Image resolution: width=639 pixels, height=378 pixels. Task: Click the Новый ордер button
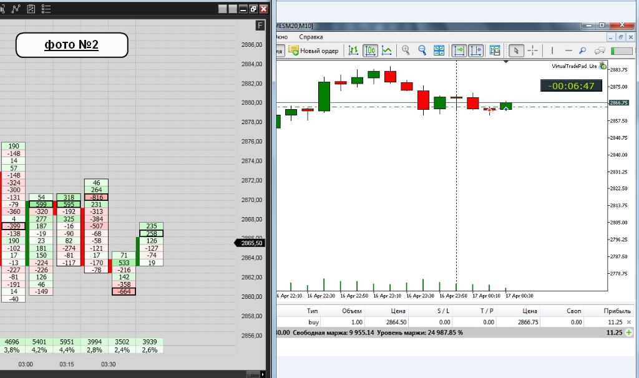click(x=313, y=51)
